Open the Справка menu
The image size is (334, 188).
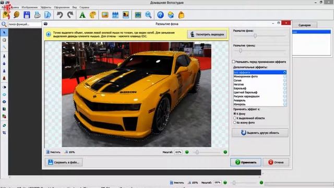84,7
